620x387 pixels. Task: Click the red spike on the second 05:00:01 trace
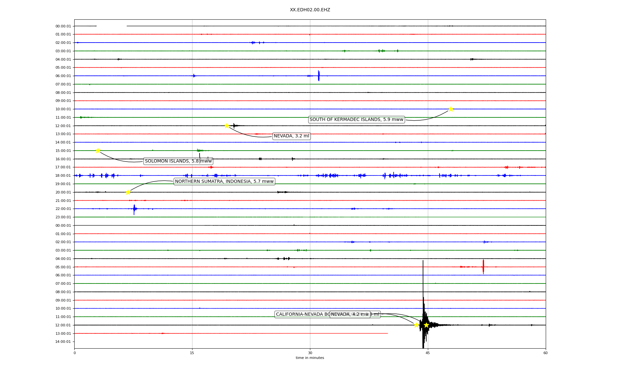point(483,267)
